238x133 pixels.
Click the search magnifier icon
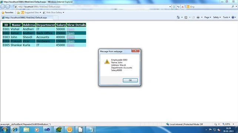[x=233, y=7]
